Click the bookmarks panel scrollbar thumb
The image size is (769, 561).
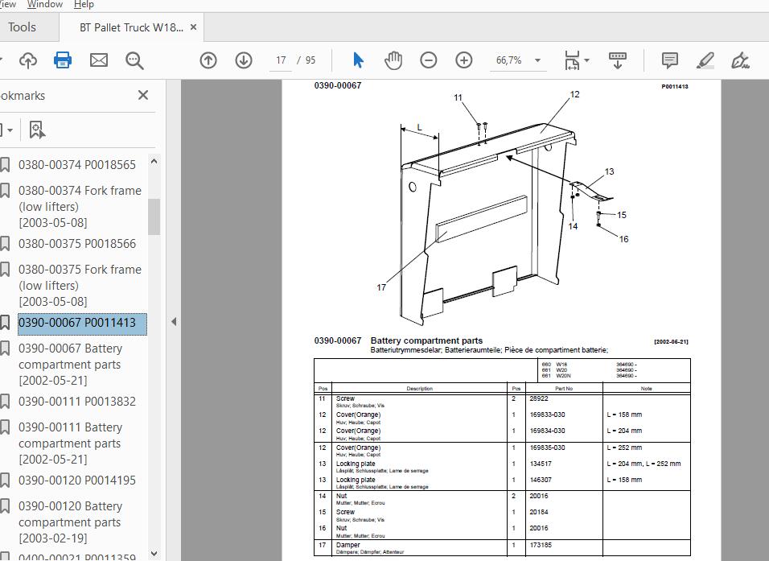pos(154,217)
